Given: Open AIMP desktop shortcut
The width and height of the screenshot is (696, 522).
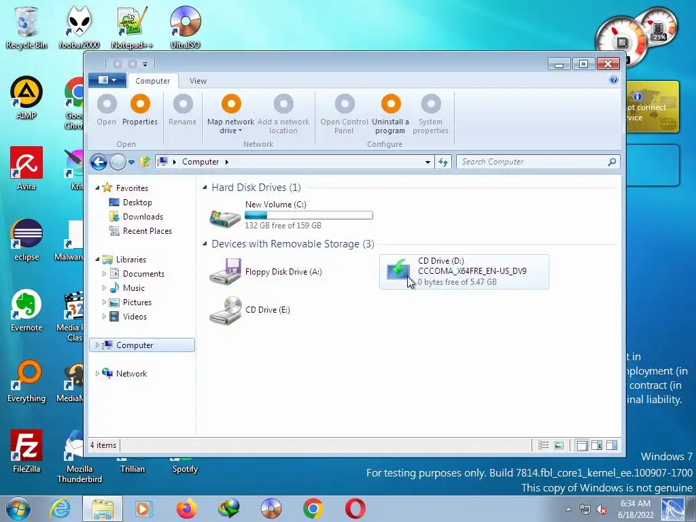Looking at the screenshot, I should pyautogui.click(x=27, y=98).
